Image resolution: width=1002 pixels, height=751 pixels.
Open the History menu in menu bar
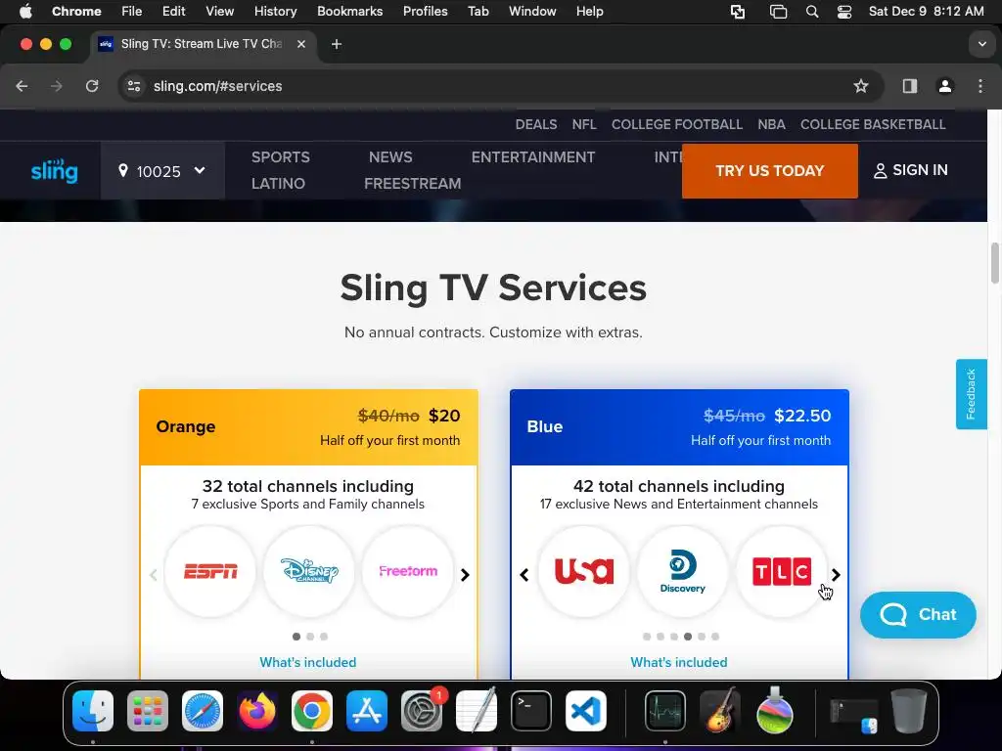[x=275, y=12]
